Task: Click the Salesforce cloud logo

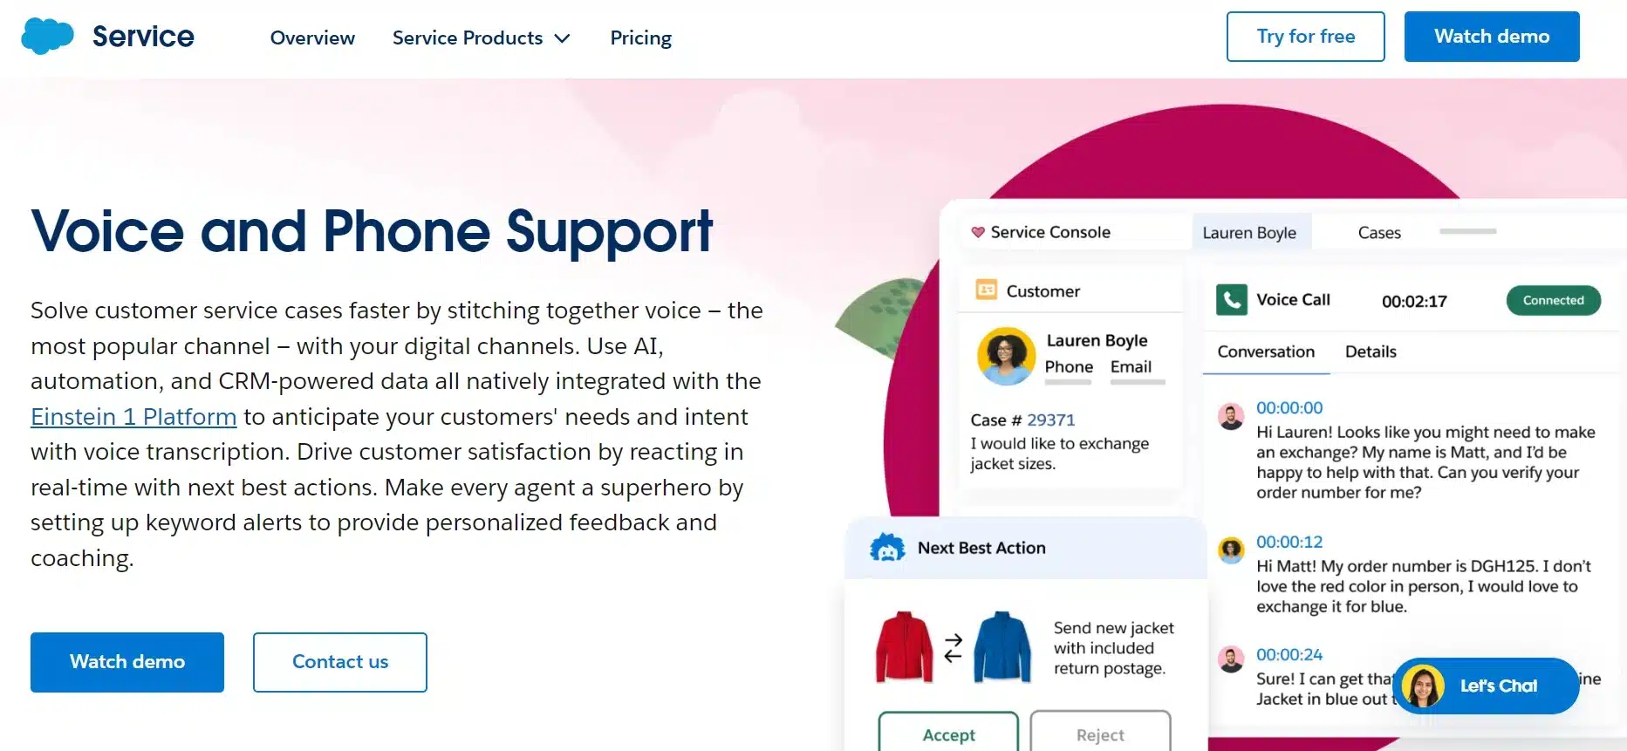Action: [x=48, y=36]
